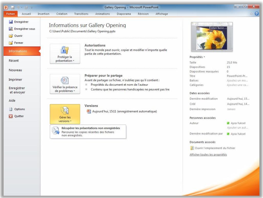Click the Options icon in sidebar

click(11, 109)
